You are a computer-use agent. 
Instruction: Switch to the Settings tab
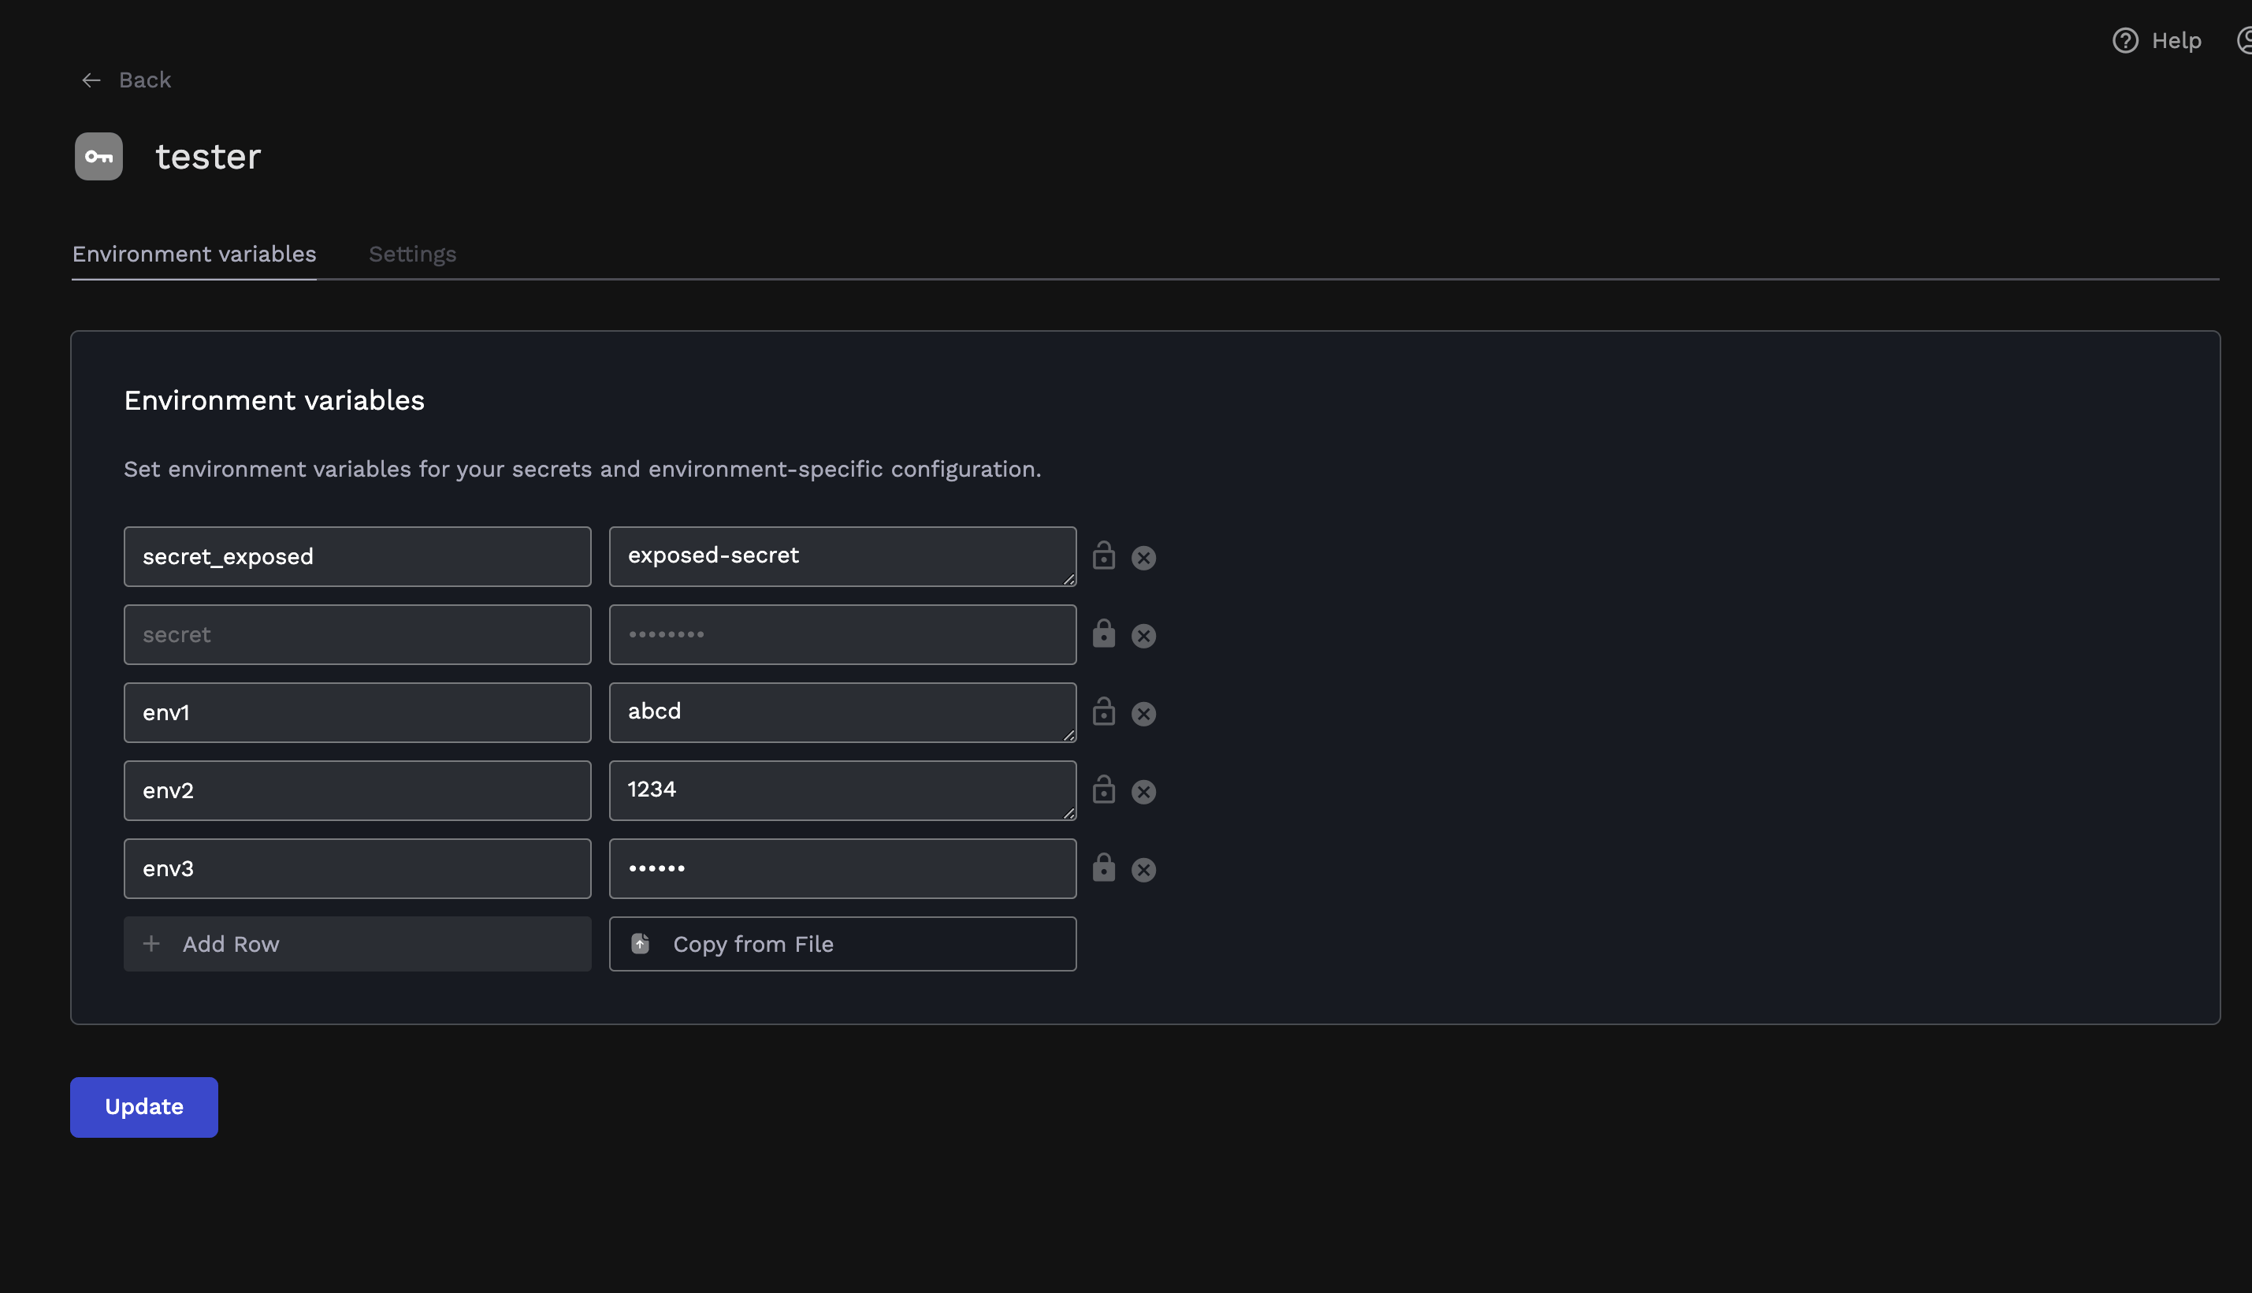click(x=412, y=254)
